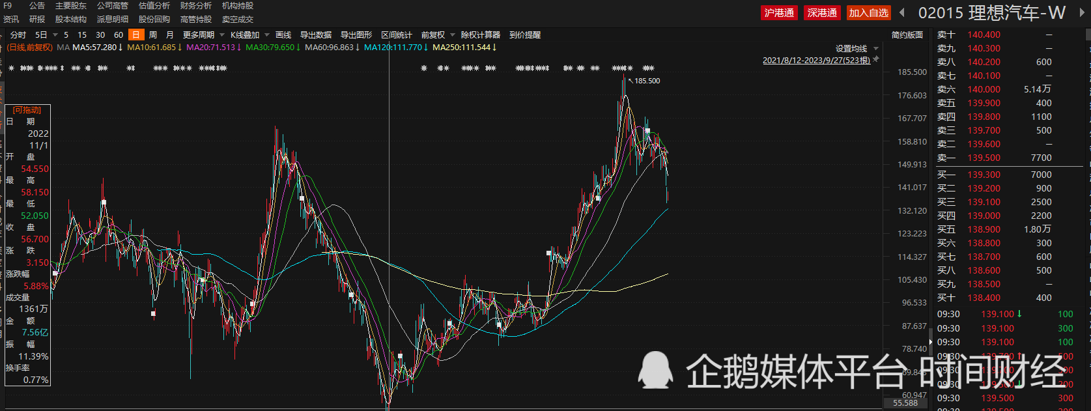This screenshot has height=411, width=1091.
Task: Activate the 画线 drawing tool
Action: pos(283,35)
